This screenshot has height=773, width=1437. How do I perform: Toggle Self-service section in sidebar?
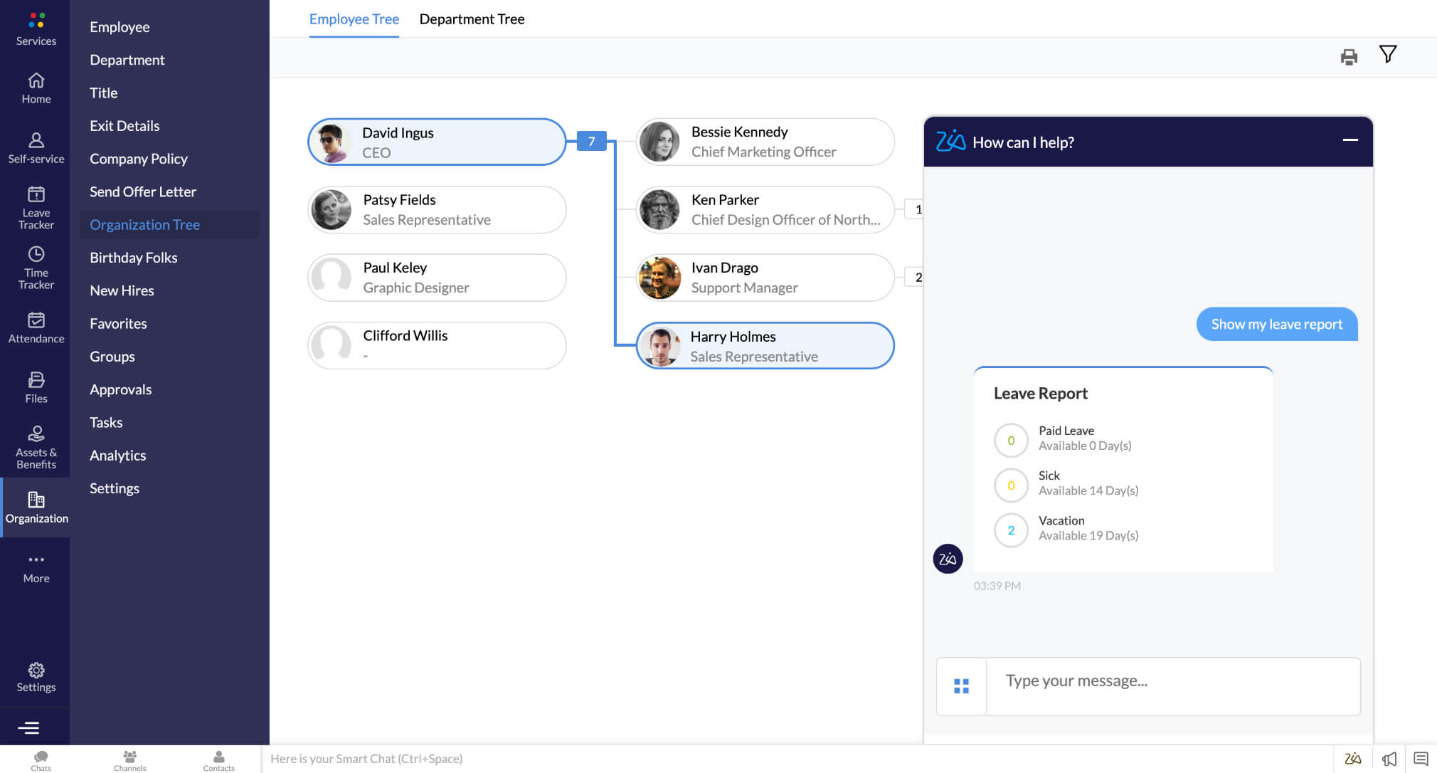point(35,147)
